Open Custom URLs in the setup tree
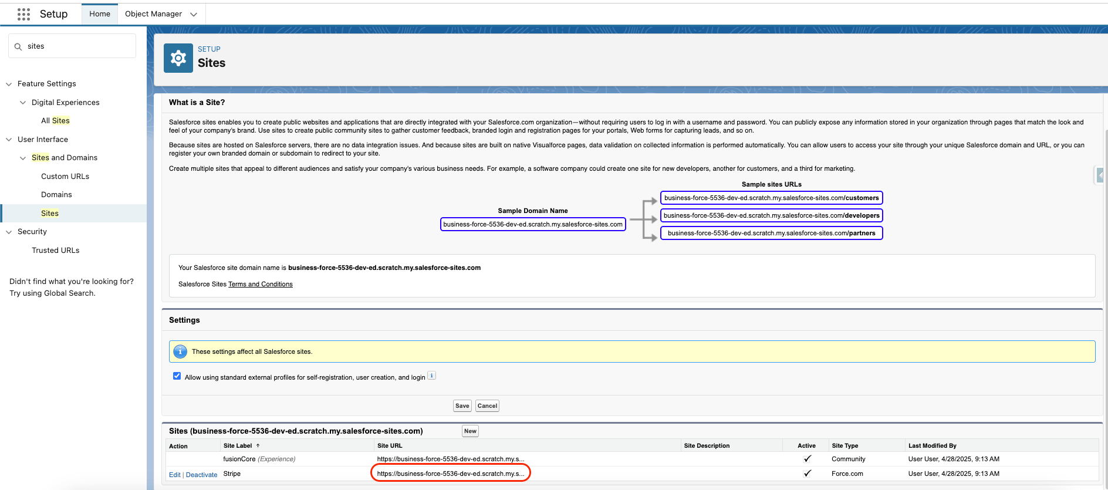This screenshot has width=1108, height=490. (65, 177)
